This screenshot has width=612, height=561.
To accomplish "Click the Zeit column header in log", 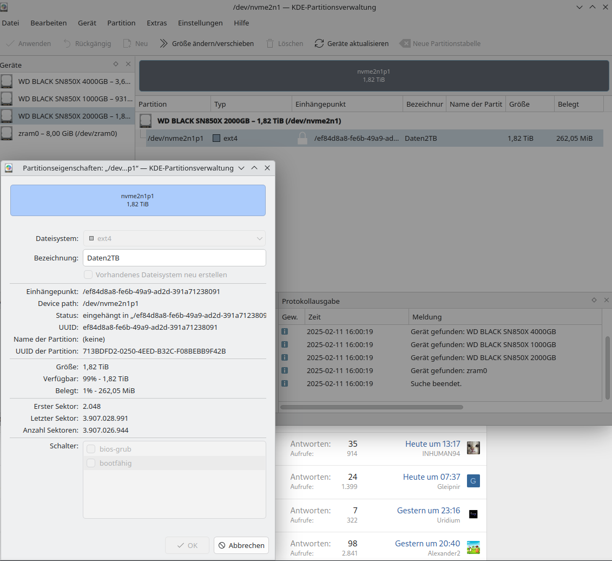I will (357, 317).
